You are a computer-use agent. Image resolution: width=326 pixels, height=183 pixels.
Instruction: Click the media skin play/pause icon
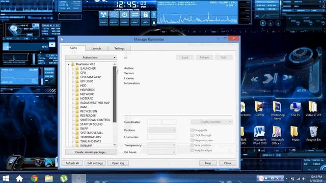click(x=270, y=78)
